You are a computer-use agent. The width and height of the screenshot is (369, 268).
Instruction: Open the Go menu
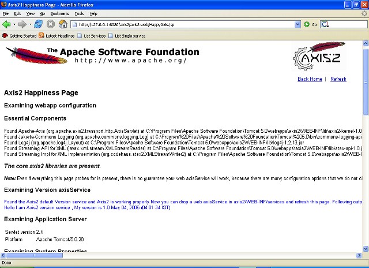(x=43, y=14)
